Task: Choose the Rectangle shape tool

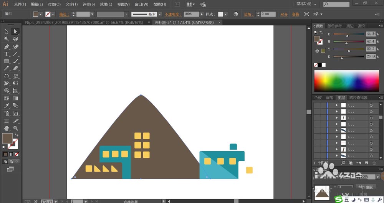Action: pyautogui.click(x=7, y=61)
